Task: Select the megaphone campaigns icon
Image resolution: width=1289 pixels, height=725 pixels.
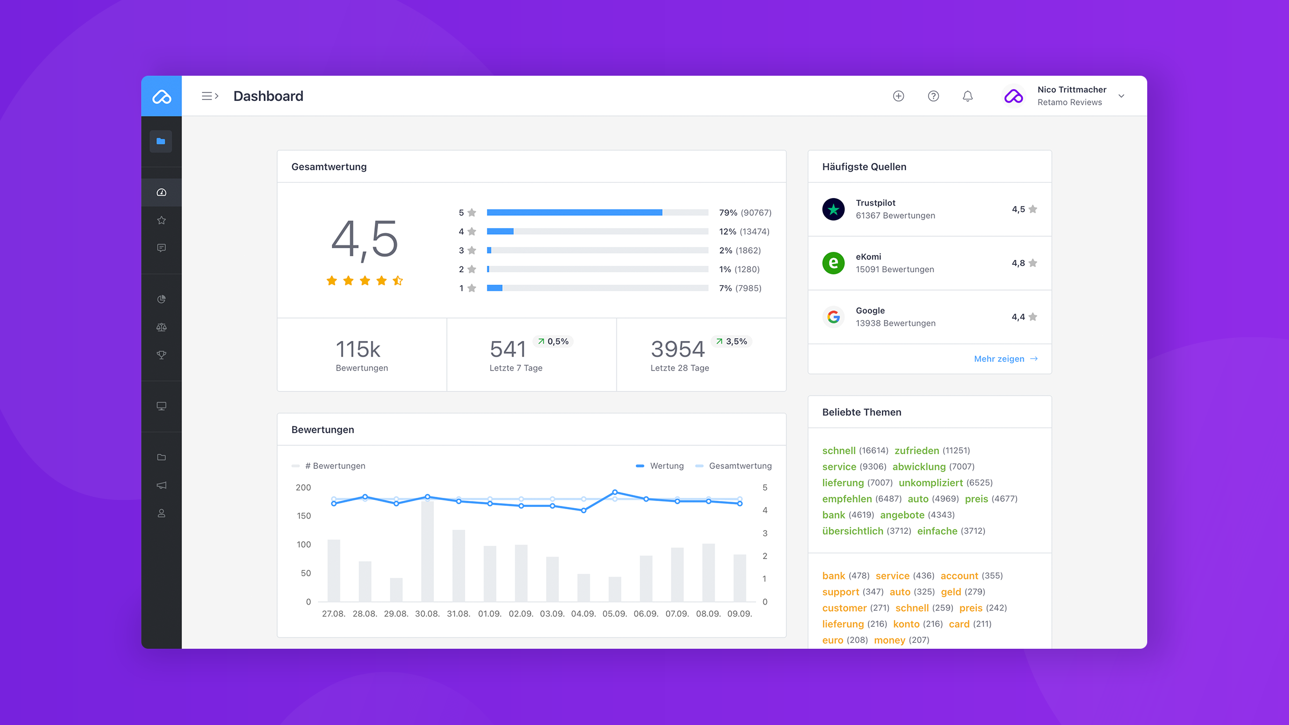Action: point(161,485)
